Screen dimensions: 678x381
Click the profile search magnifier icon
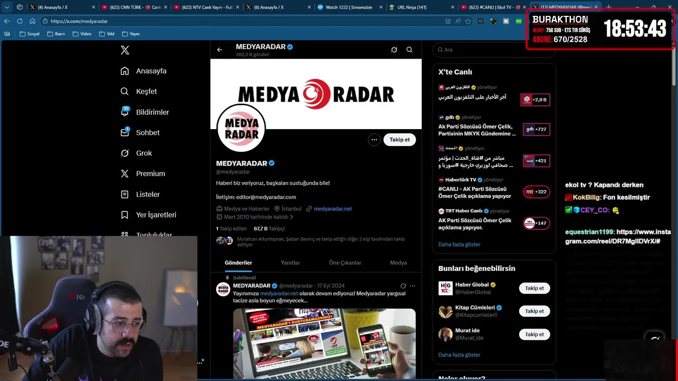[x=409, y=50]
